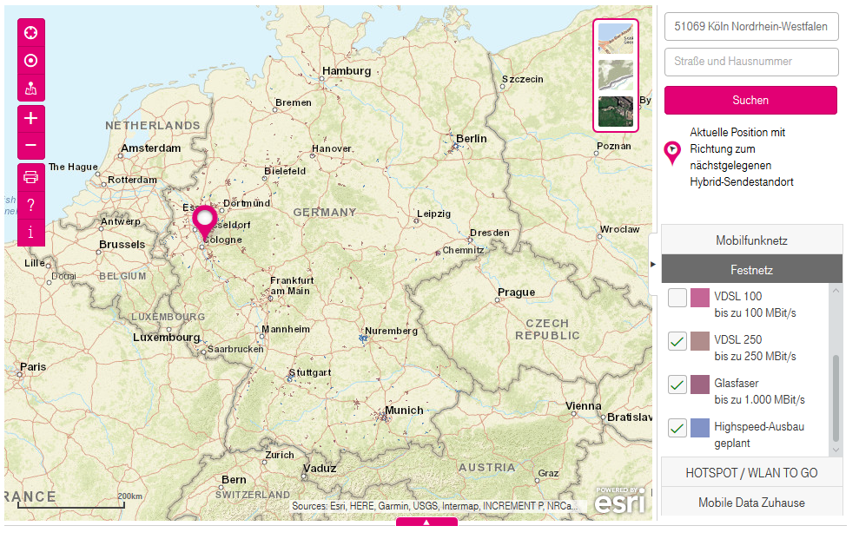Click the 'Munich' label on the map
Viewport: 859px width, 539px height.
click(404, 411)
